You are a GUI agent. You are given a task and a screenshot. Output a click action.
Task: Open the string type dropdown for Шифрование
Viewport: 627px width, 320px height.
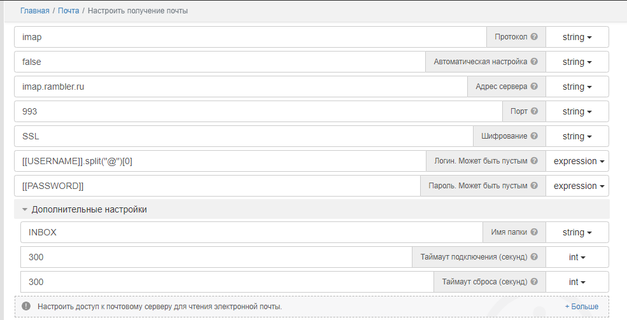pyautogui.click(x=577, y=136)
